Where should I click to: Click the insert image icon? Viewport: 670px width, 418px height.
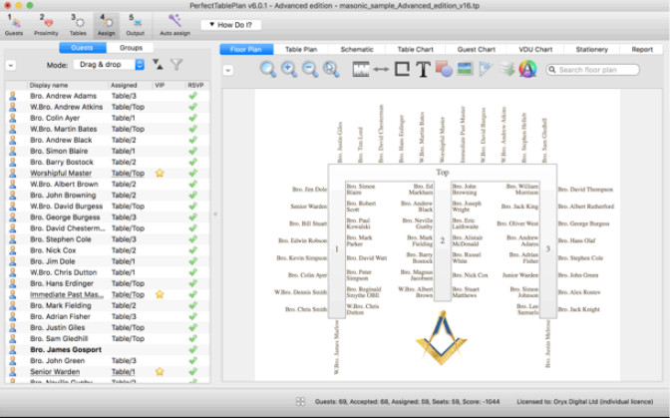pos(465,69)
